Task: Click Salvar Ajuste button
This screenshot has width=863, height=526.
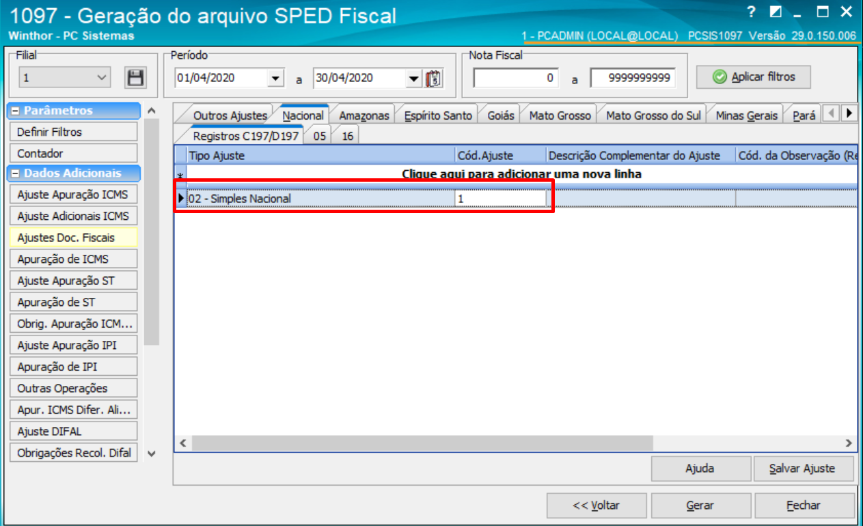Action: [x=802, y=469]
